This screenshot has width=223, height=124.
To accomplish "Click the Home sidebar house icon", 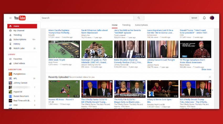I will click(10, 26).
